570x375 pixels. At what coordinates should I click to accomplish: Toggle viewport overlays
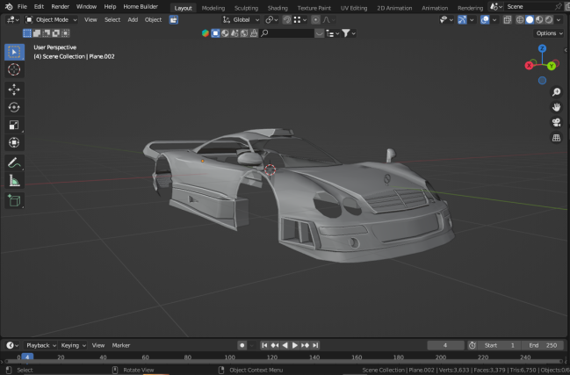click(485, 19)
